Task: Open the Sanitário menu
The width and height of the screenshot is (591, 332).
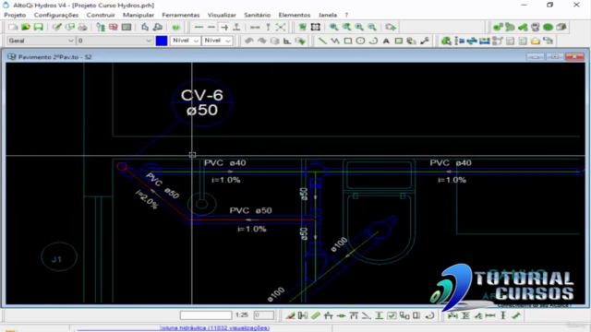Action: coord(257,15)
